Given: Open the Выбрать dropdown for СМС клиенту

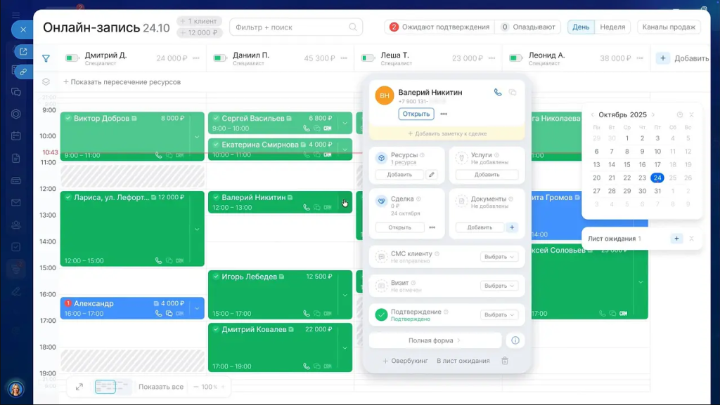Looking at the screenshot, I should click(499, 257).
